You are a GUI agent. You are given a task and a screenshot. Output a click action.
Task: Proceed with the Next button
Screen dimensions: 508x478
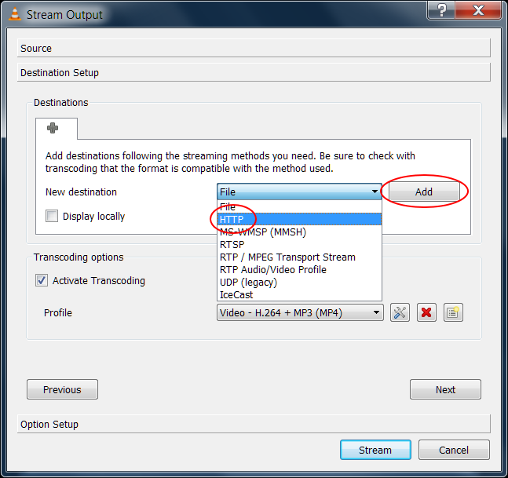pyautogui.click(x=445, y=389)
